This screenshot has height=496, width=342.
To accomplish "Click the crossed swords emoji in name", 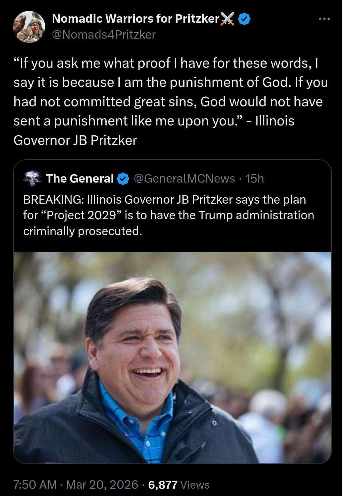I will pyautogui.click(x=228, y=19).
